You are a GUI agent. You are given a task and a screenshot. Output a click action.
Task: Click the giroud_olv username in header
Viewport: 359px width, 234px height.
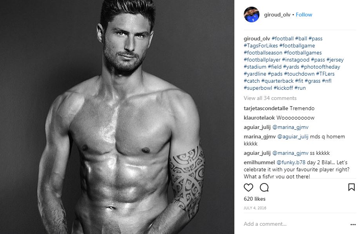click(277, 15)
